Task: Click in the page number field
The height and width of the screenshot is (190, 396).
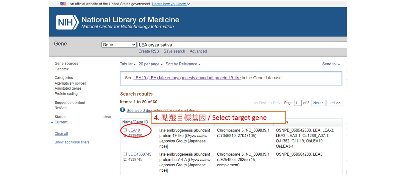Action: (x=298, y=103)
